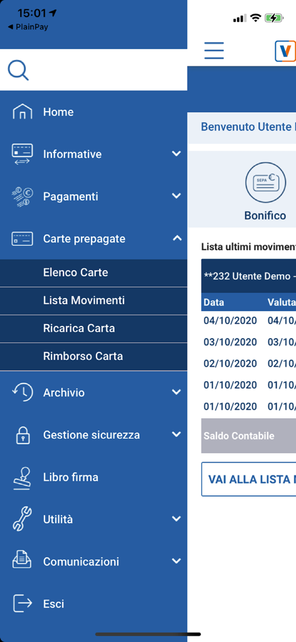Select Ricarica Carta submenu item
Viewport: 296px width, 642px height.
[x=93, y=329]
